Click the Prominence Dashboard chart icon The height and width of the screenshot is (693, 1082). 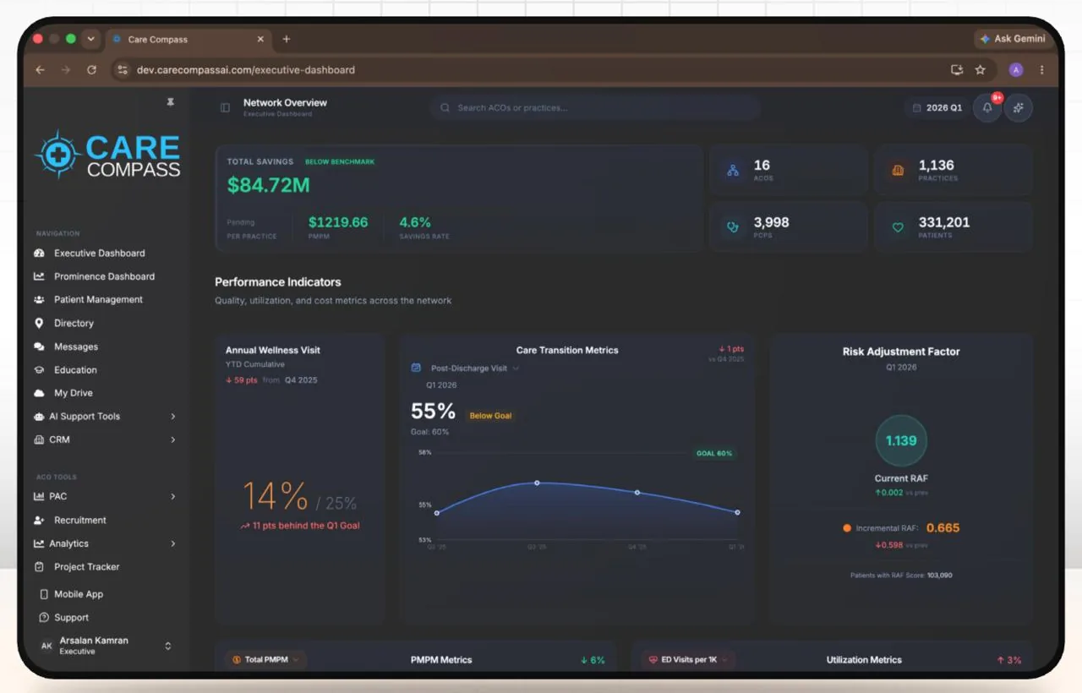(x=39, y=276)
